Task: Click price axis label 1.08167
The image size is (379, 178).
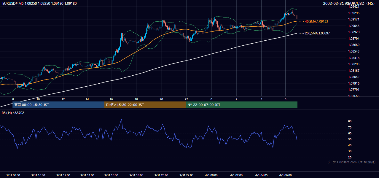Action: point(354,71)
